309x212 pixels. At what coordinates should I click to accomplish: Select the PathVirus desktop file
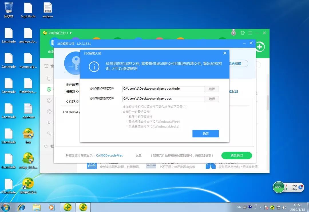click(28, 86)
